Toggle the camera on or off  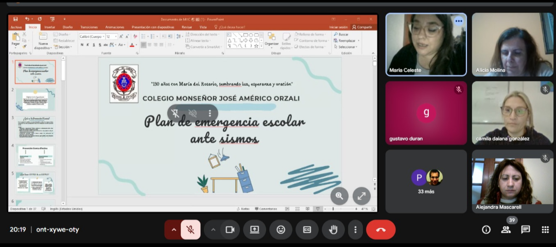(230, 230)
